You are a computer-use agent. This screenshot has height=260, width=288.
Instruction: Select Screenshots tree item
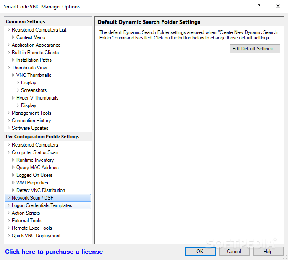(34, 90)
